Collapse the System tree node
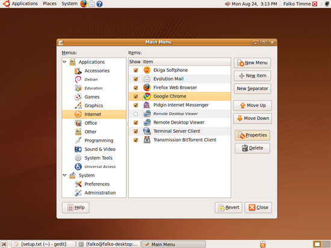331x248 pixels. [64, 175]
